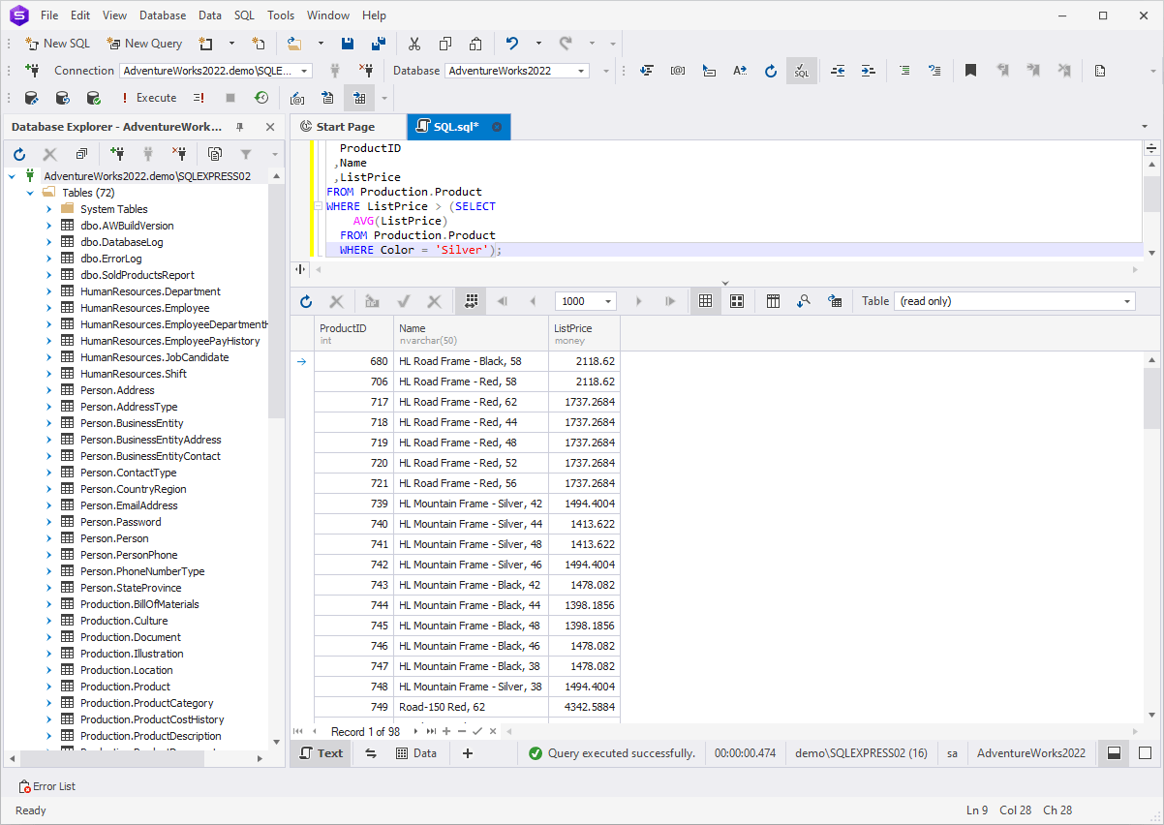Switch to single grid results mode
The height and width of the screenshot is (825, 1164).
coord(705,300)
